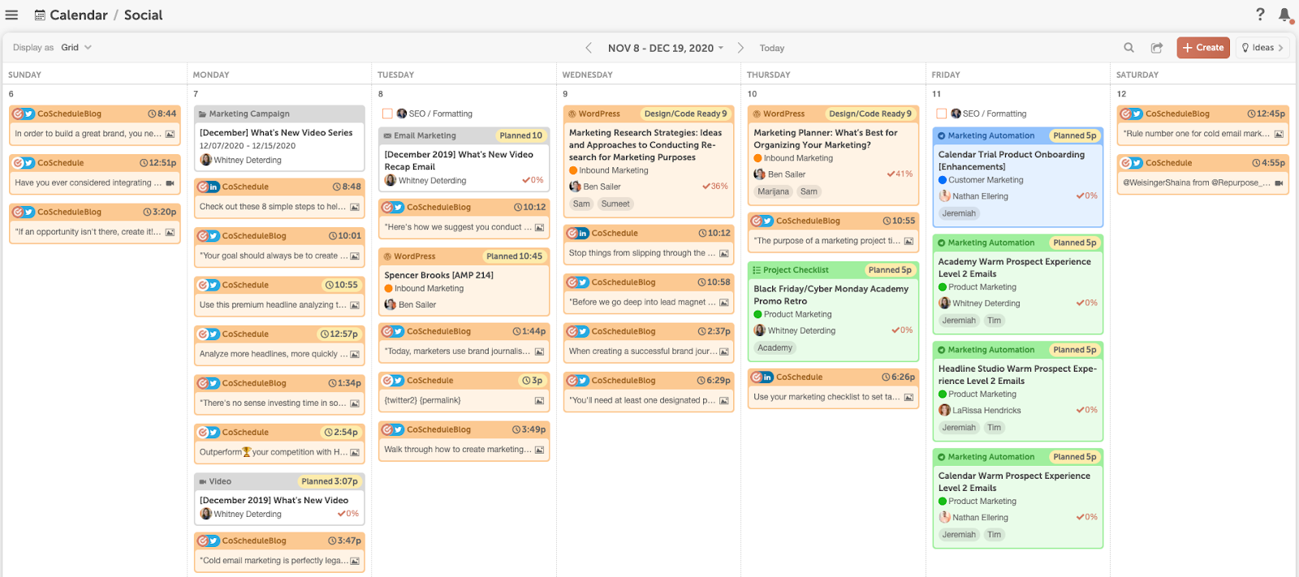The height and width of the screenshot is (577, 1299).
Task: Open Design/Code Ready 9 status on Marketing Research
Action: click(685, 114)
